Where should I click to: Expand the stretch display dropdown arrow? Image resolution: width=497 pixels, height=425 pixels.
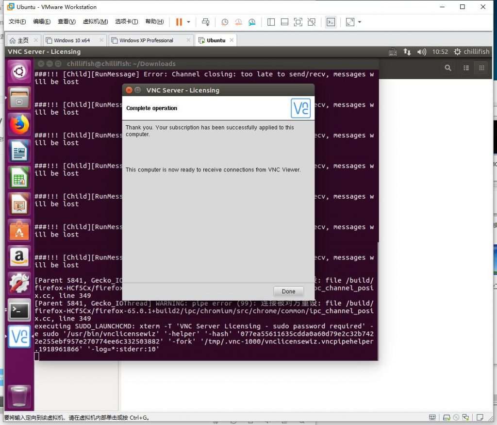(x=360, y=22)
